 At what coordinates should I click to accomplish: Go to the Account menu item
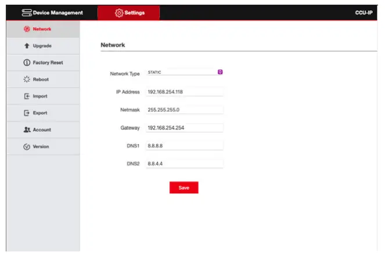(43, 129)
